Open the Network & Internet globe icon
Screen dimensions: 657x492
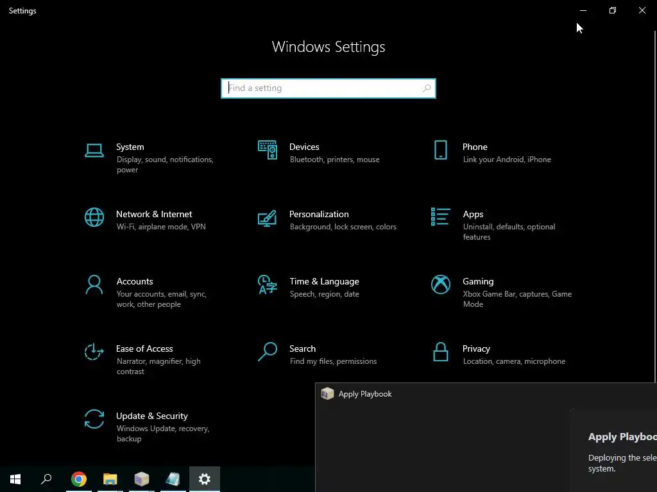[94, 217]
